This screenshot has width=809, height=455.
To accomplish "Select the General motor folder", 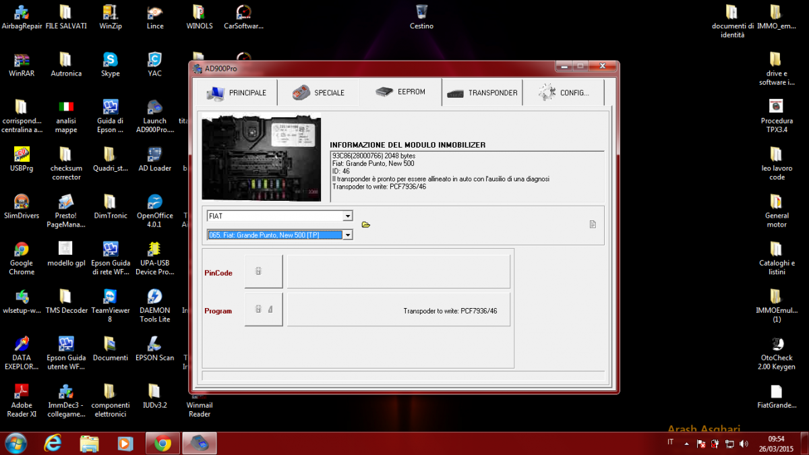I will click(777, 211).
